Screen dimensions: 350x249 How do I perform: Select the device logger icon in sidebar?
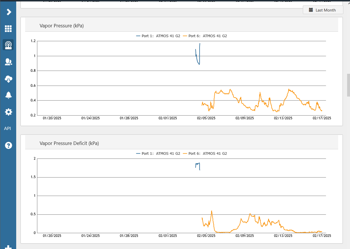coord(8,45)
